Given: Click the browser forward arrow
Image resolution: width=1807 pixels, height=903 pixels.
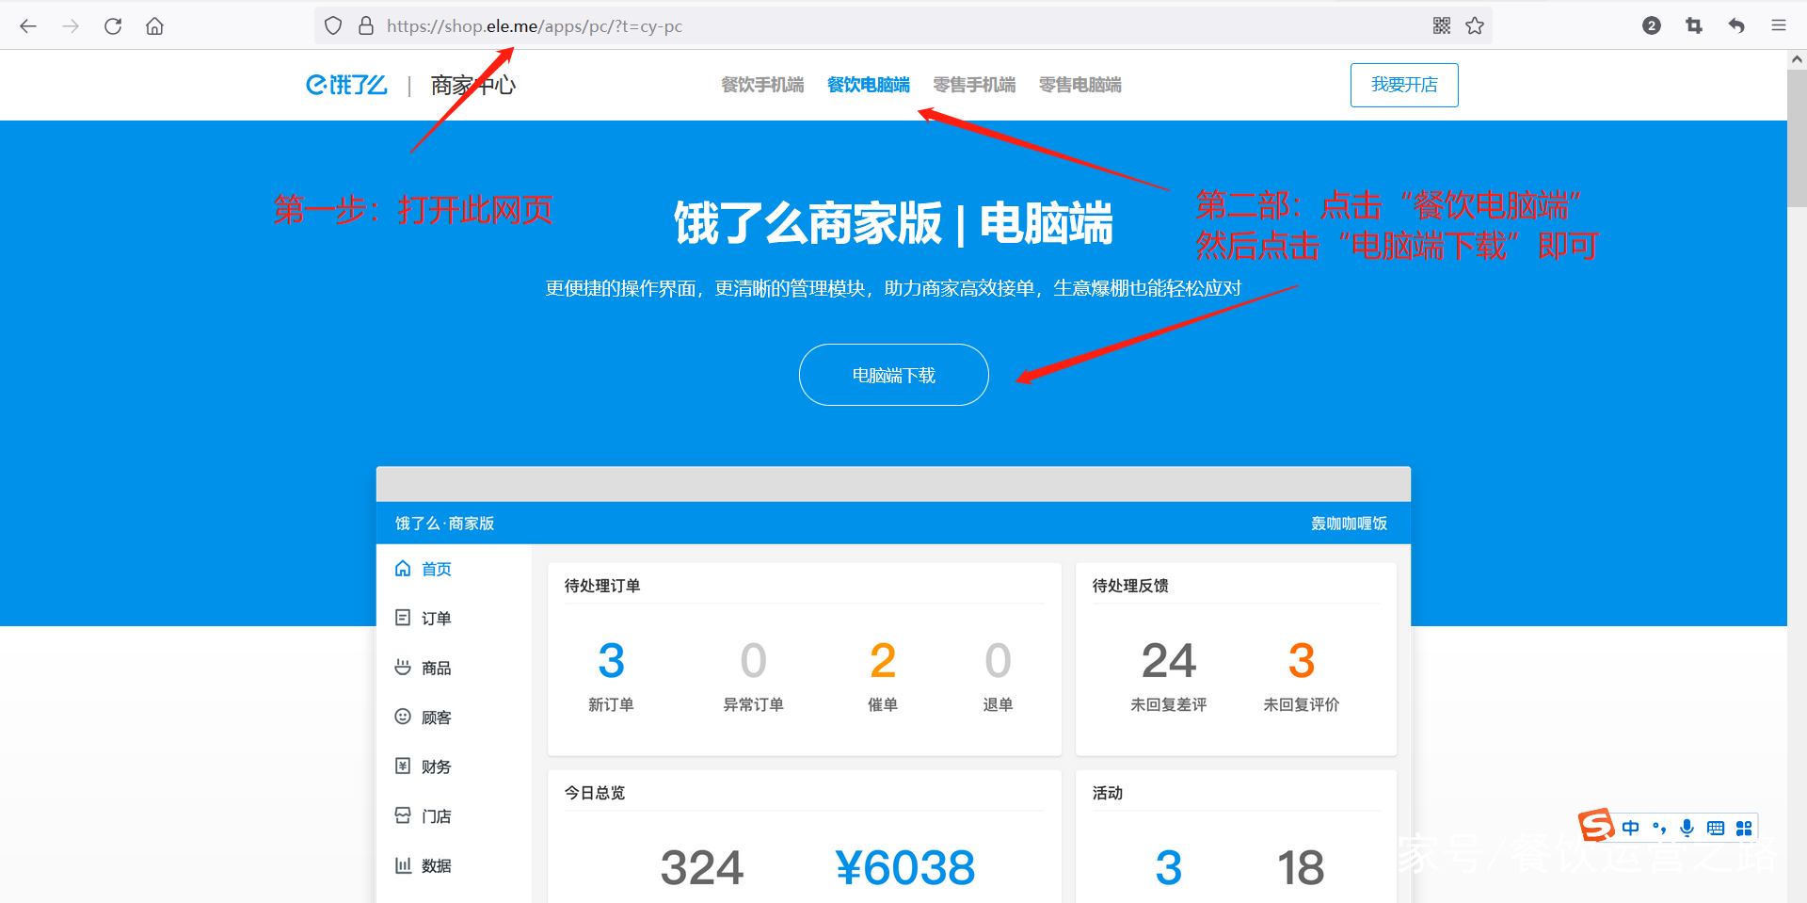Looking at the screenshot, I should click(71, 25).
